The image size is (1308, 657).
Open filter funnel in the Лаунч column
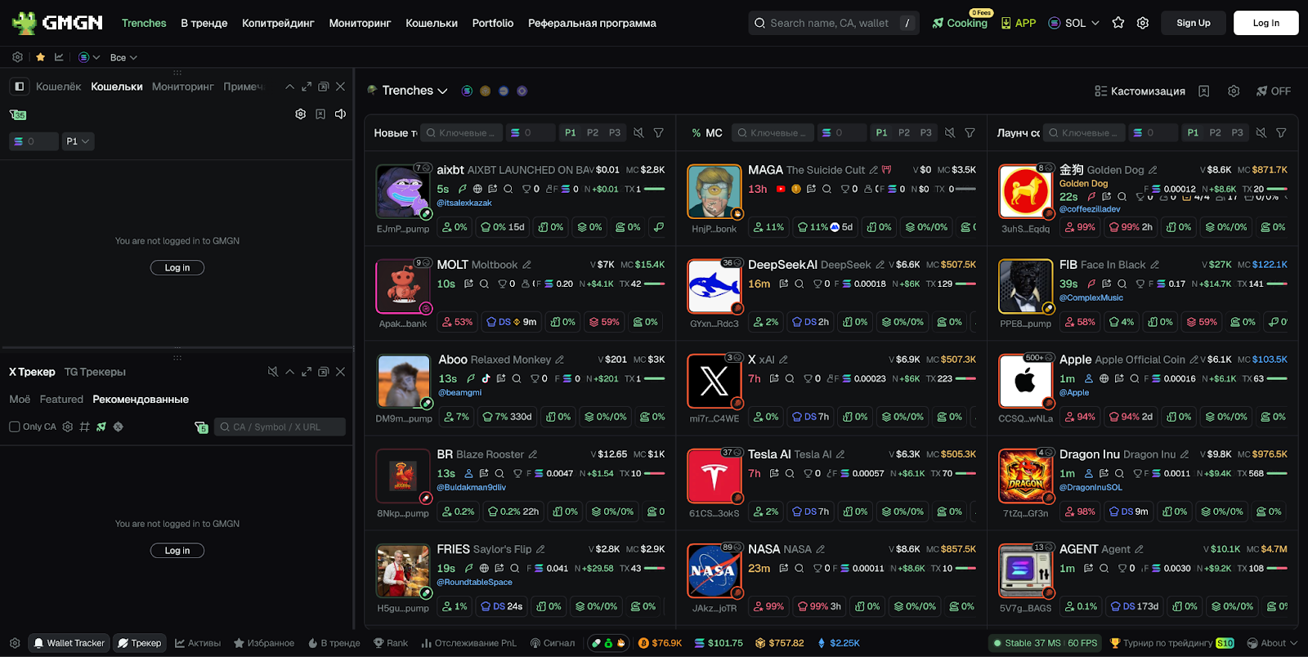pos(1281,132)
